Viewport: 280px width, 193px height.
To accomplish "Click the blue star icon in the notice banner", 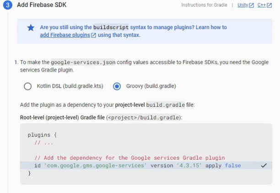I will pyautogui.click(x=31, y=28).
